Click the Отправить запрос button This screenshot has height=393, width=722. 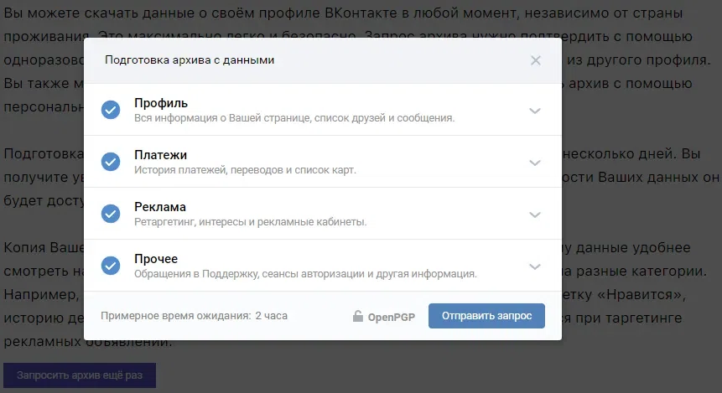pyautogui.click(x=486, y=316)
